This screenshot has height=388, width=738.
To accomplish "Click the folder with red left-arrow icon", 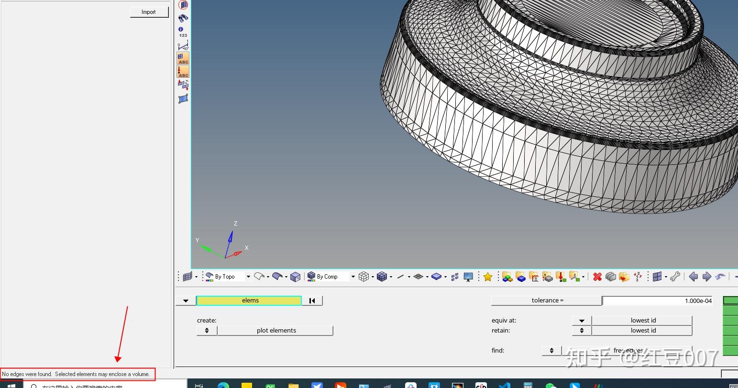I will click(624, 277).
